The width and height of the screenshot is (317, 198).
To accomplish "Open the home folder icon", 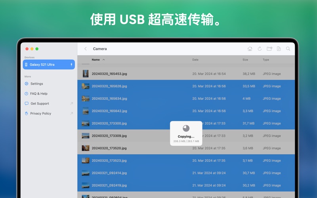I will click(x=250, y=49).
